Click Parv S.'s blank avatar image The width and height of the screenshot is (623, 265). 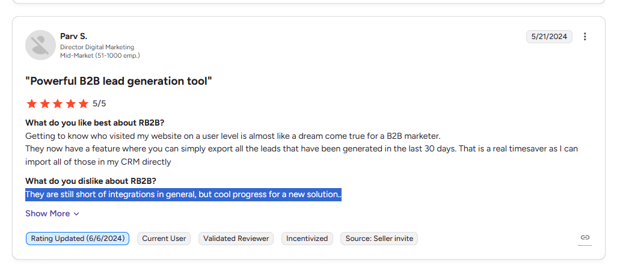click(40, 45)
